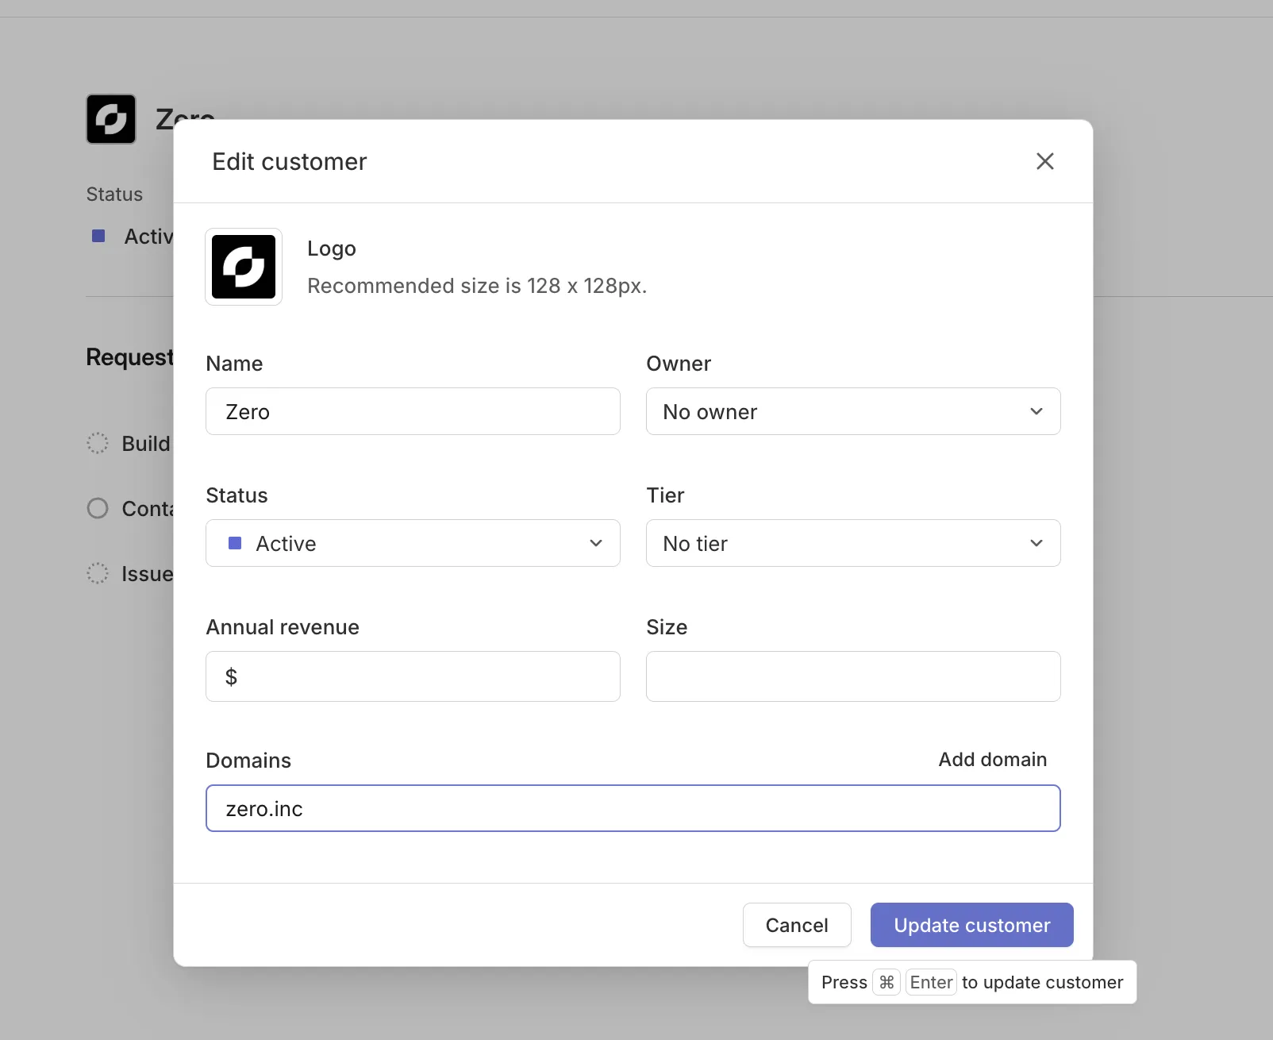Click the Name input field containing Zero
This screenshot has height=1040, width=1273.
413,411
